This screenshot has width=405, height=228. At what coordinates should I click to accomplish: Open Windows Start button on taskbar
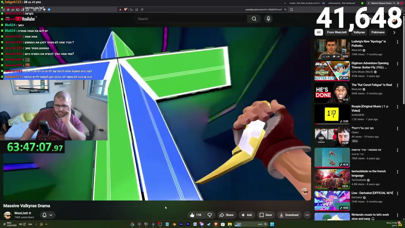point(272,224)
